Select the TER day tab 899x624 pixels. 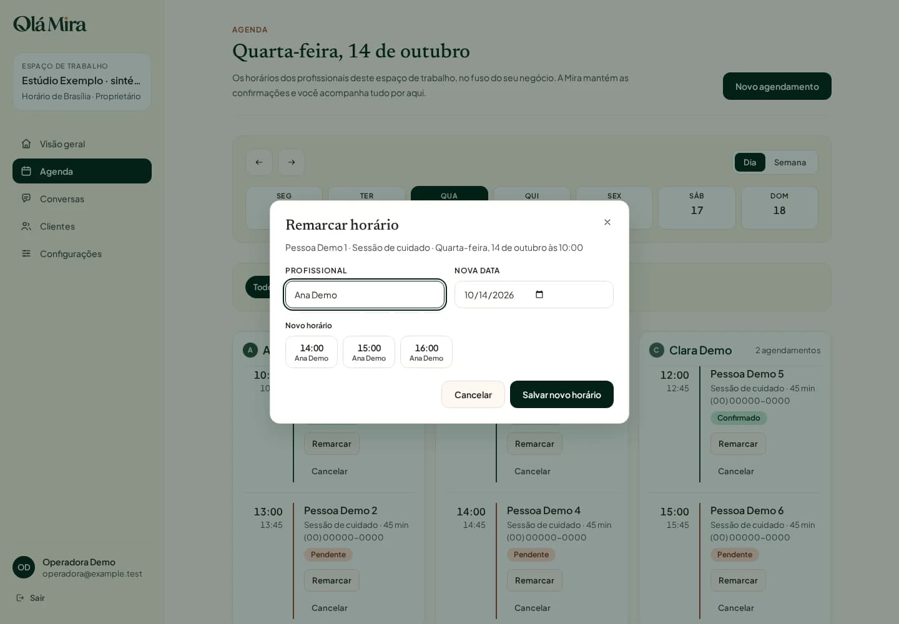(x=366, y=194)
